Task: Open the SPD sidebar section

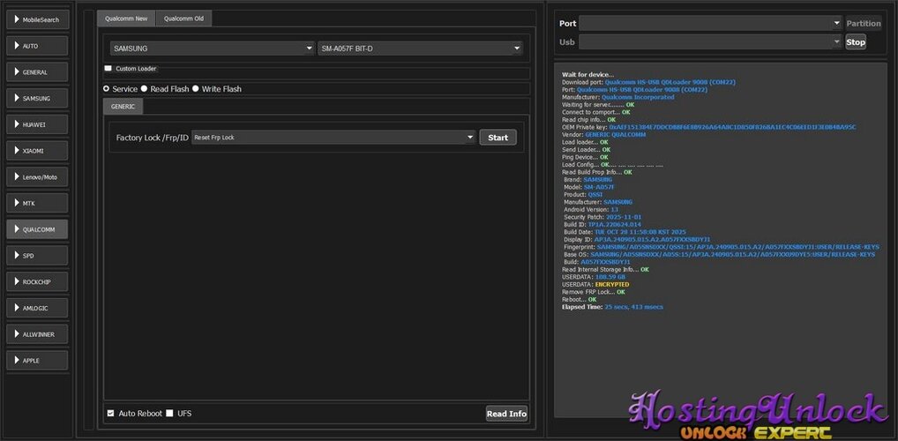Action: 37,256
